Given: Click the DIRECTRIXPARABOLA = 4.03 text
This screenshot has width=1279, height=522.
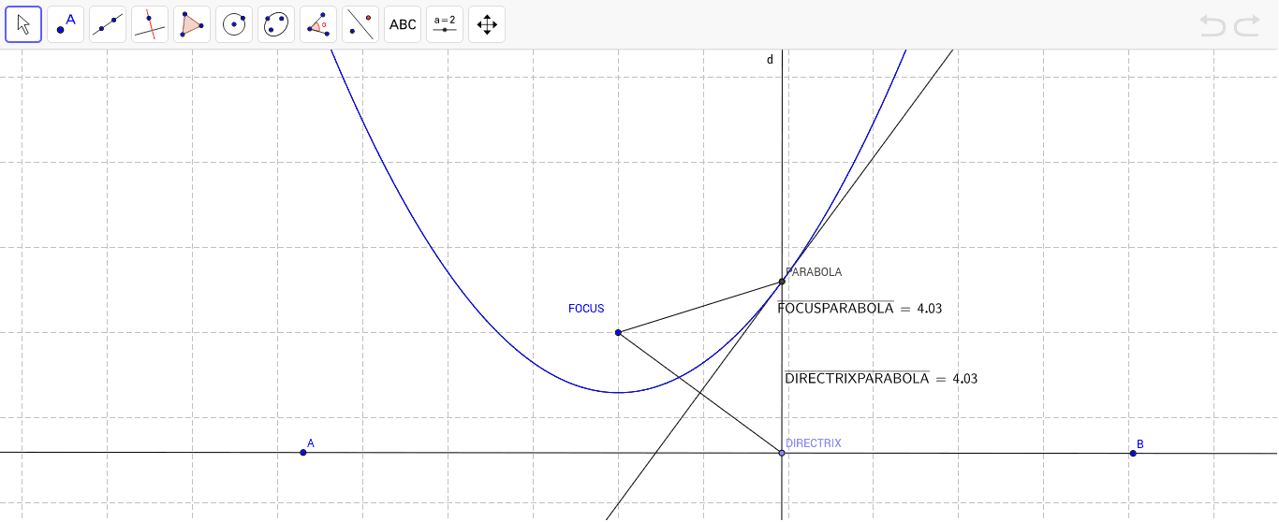Looking at the screenshot, I should coord(881,378).
